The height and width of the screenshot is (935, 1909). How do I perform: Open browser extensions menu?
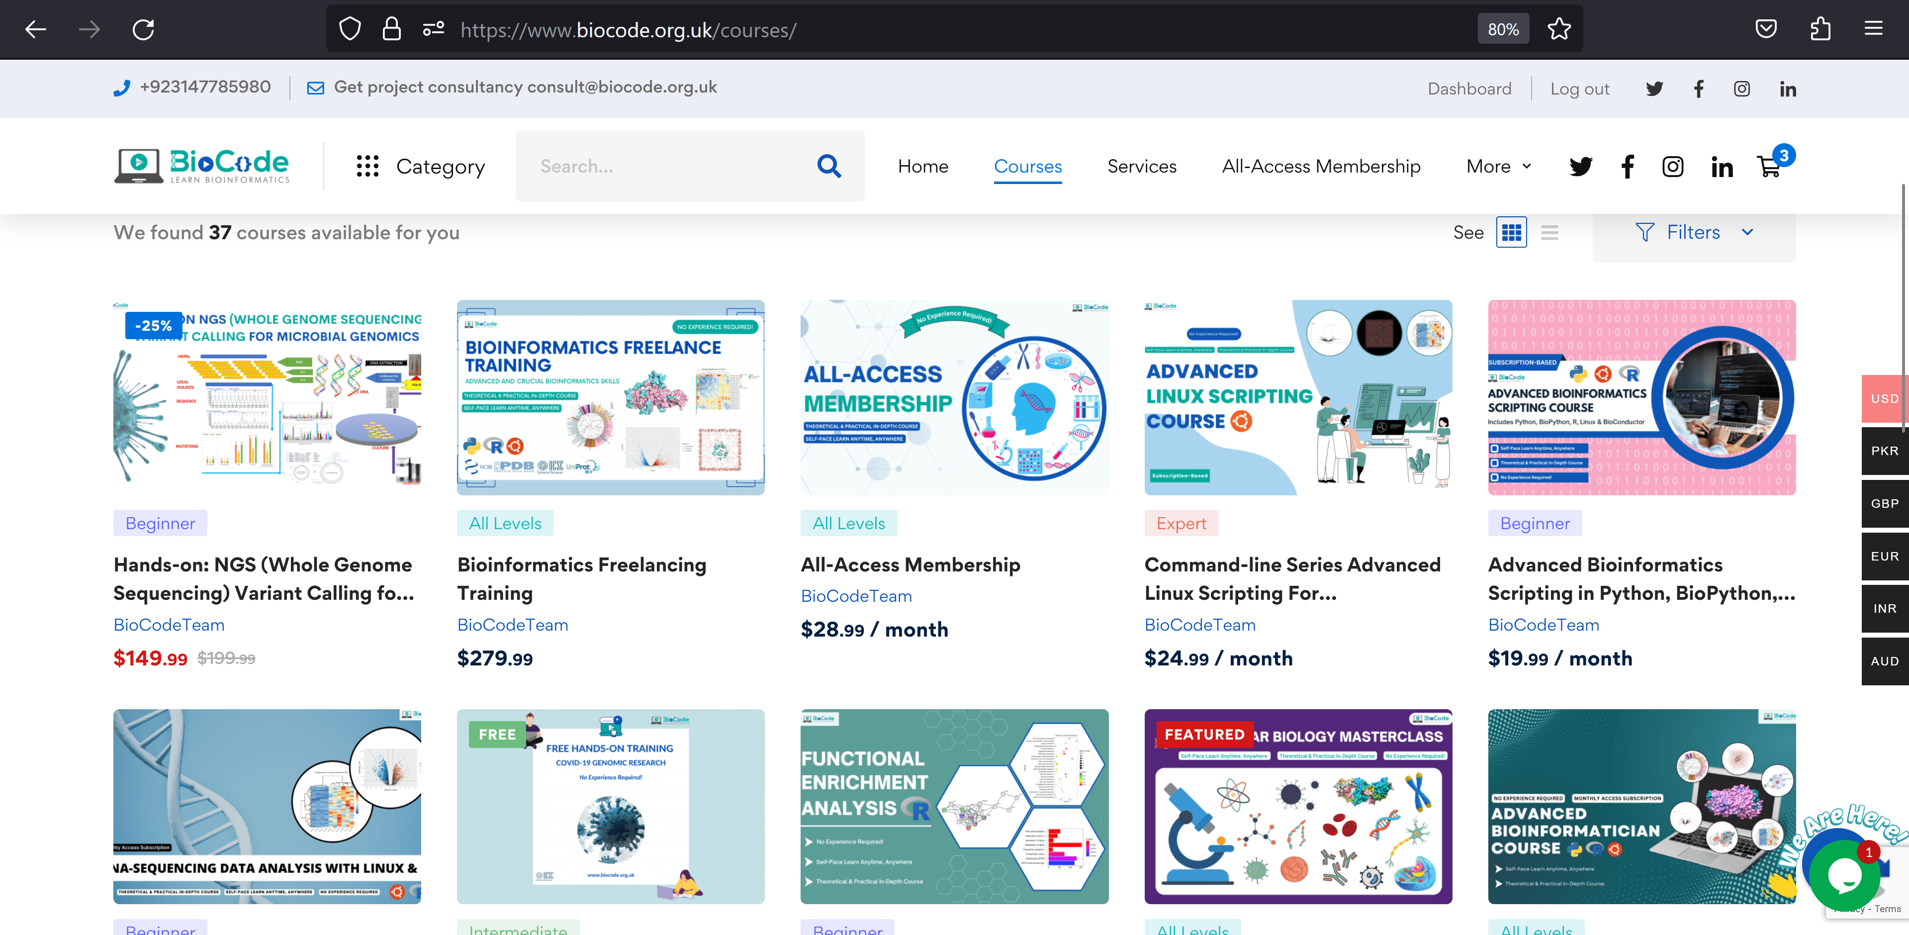pos(1820,30)
